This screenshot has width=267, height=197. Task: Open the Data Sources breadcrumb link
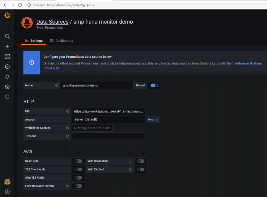click(x=52, y=22)
